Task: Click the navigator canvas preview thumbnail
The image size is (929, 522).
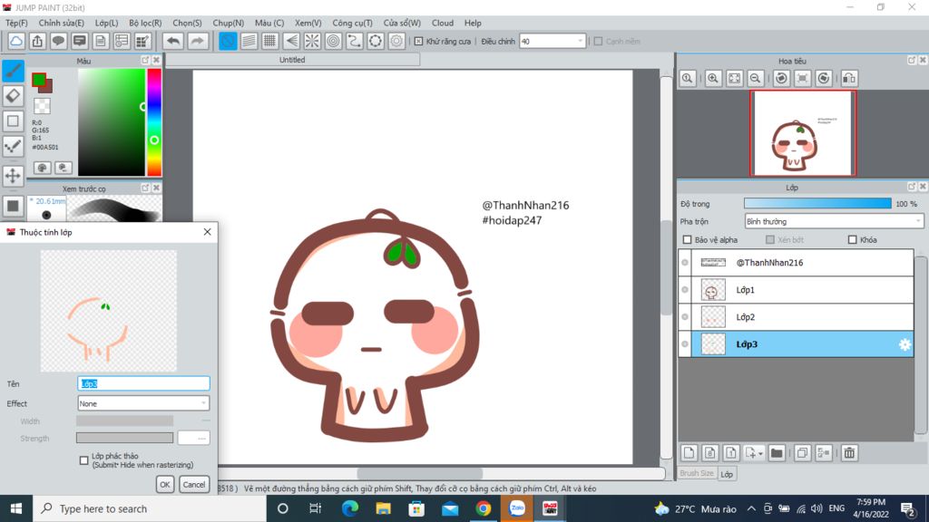Action: tap(803, 134)
